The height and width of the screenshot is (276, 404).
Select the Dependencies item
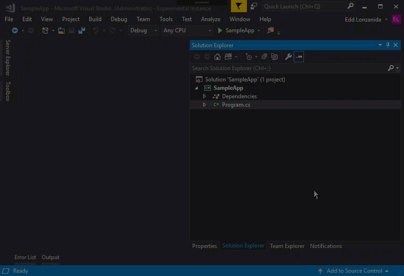pyautogui.click(x=239, y=96)
